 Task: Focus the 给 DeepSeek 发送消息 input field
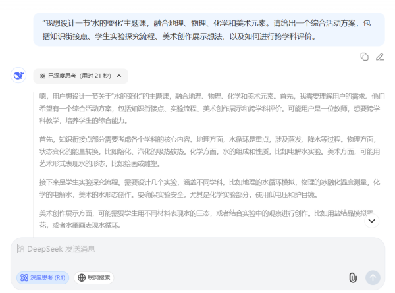click(x=197, y=249)
